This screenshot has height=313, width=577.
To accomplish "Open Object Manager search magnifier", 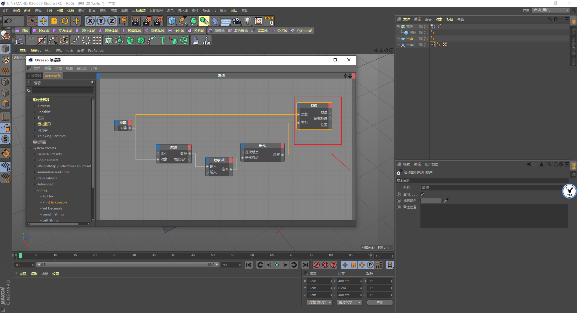I will tap(550, 19).
